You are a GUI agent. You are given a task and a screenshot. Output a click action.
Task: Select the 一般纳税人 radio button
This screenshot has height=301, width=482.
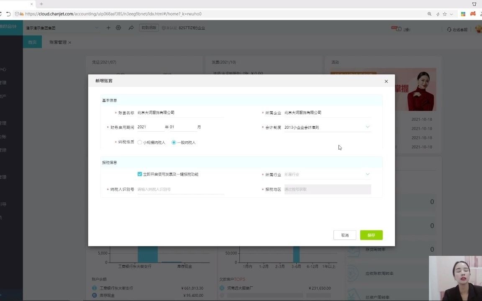click(x=174, y=142)
